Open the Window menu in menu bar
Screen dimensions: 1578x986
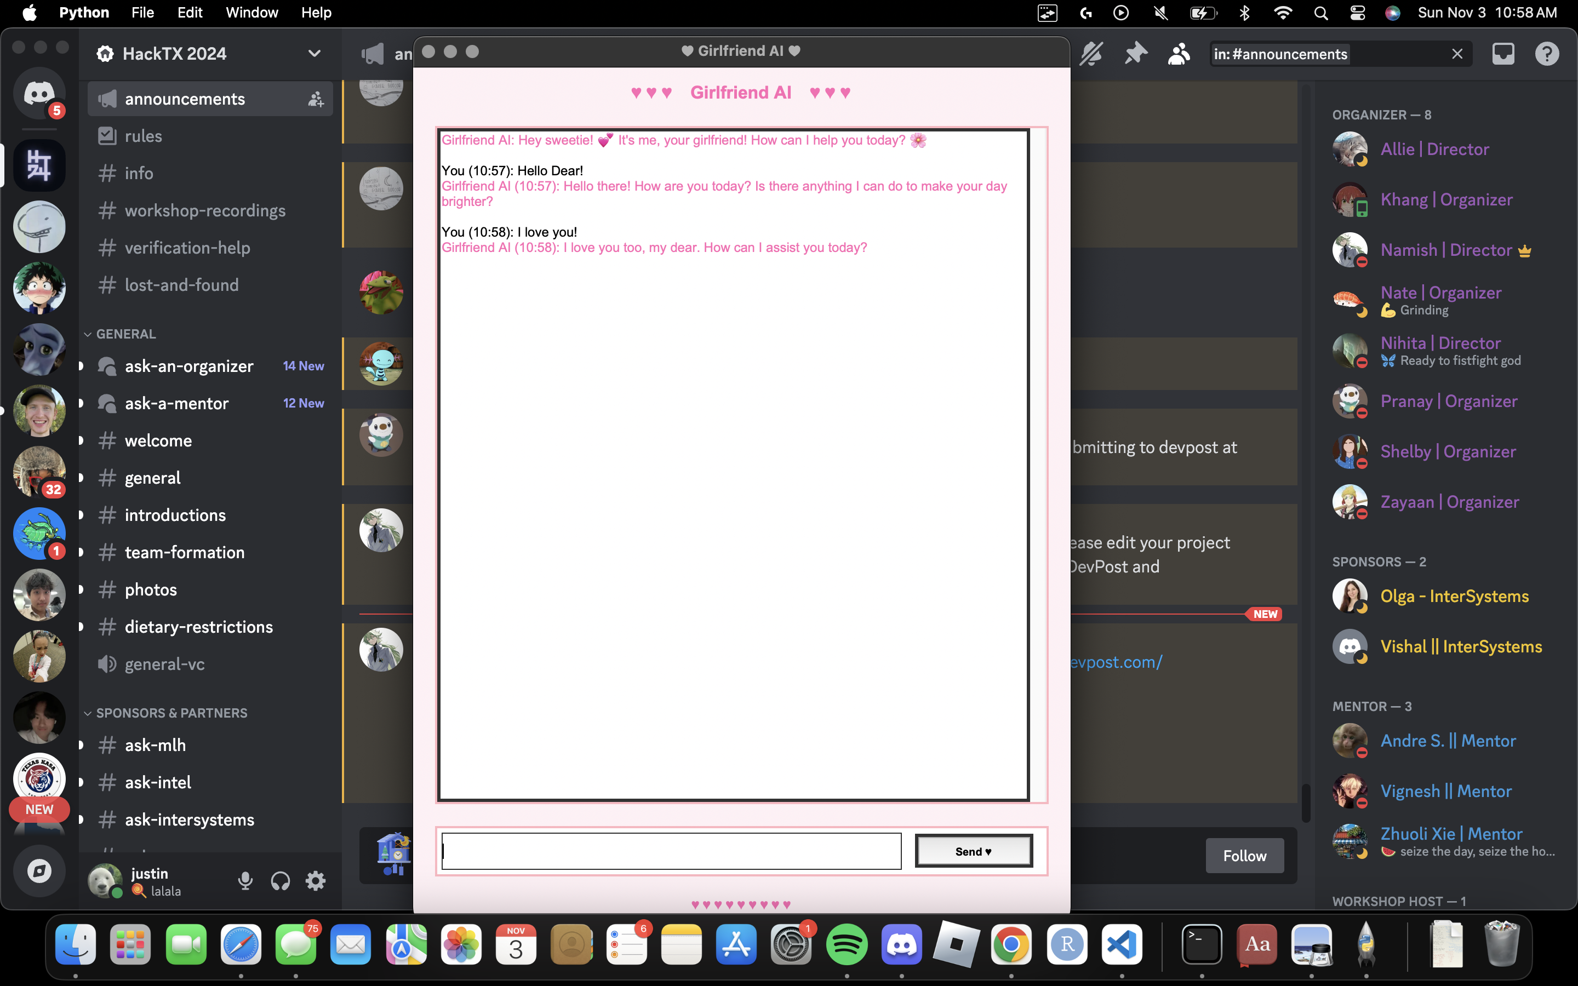click(x=251, y=13)
